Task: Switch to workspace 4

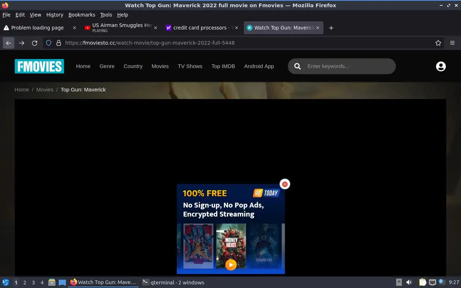Action: pos(42,283)
